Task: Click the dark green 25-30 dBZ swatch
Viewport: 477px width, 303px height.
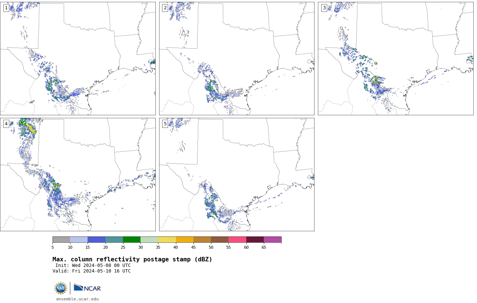Action: pyautogui.click(x=132, y=240)
